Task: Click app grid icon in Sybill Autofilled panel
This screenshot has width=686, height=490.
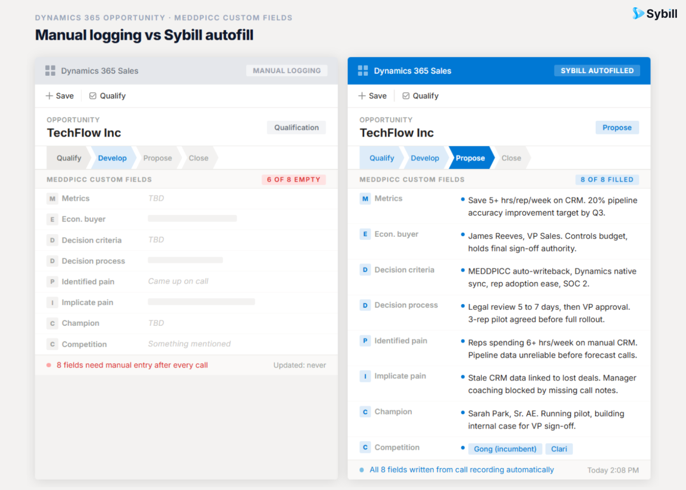Action: pos(363,71)
